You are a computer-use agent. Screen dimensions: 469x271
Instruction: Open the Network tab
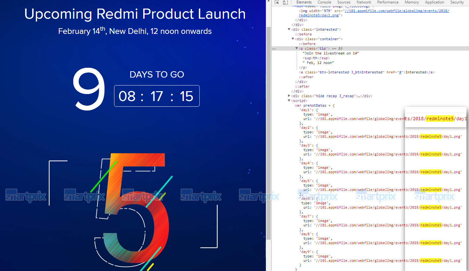pyautogui.click(x=364, y=2)
